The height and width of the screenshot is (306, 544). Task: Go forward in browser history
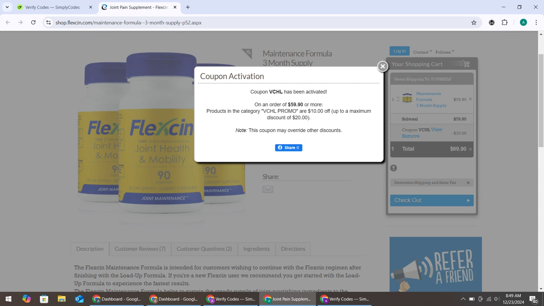point(21,22)
